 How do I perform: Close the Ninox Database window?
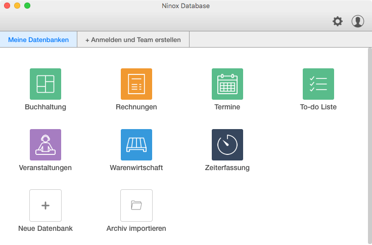(x=7, y=6)
